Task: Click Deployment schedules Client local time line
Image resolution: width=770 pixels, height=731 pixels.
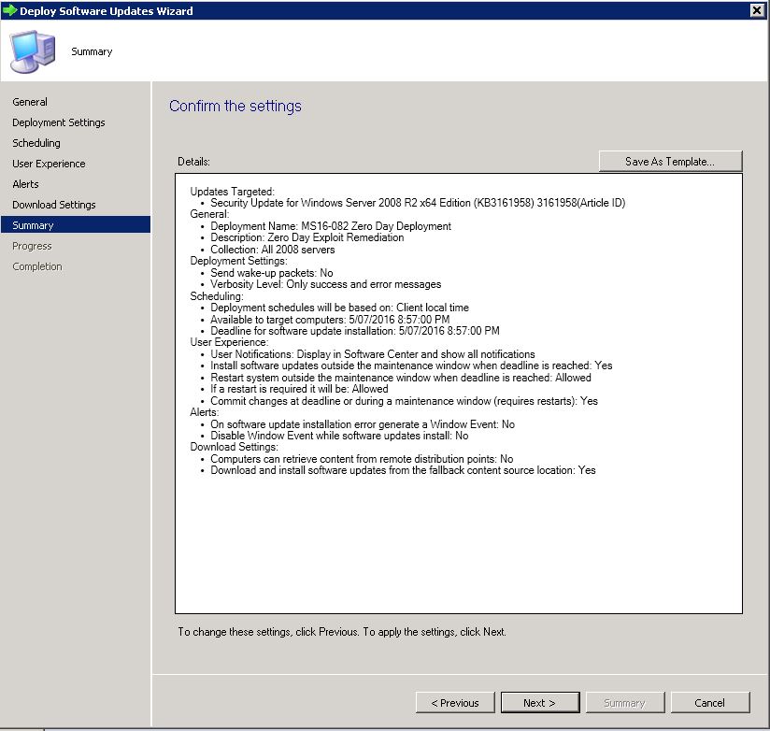Action: click(x=340, y=308)
